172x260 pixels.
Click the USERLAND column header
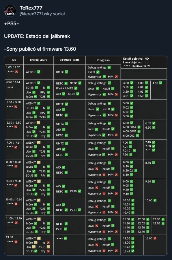tap(38, 60)
